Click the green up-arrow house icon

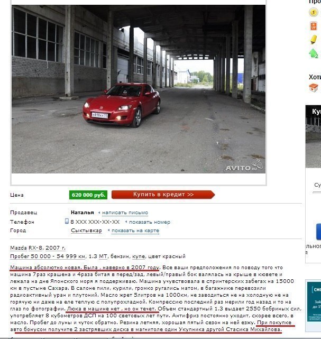pos(314,53)
